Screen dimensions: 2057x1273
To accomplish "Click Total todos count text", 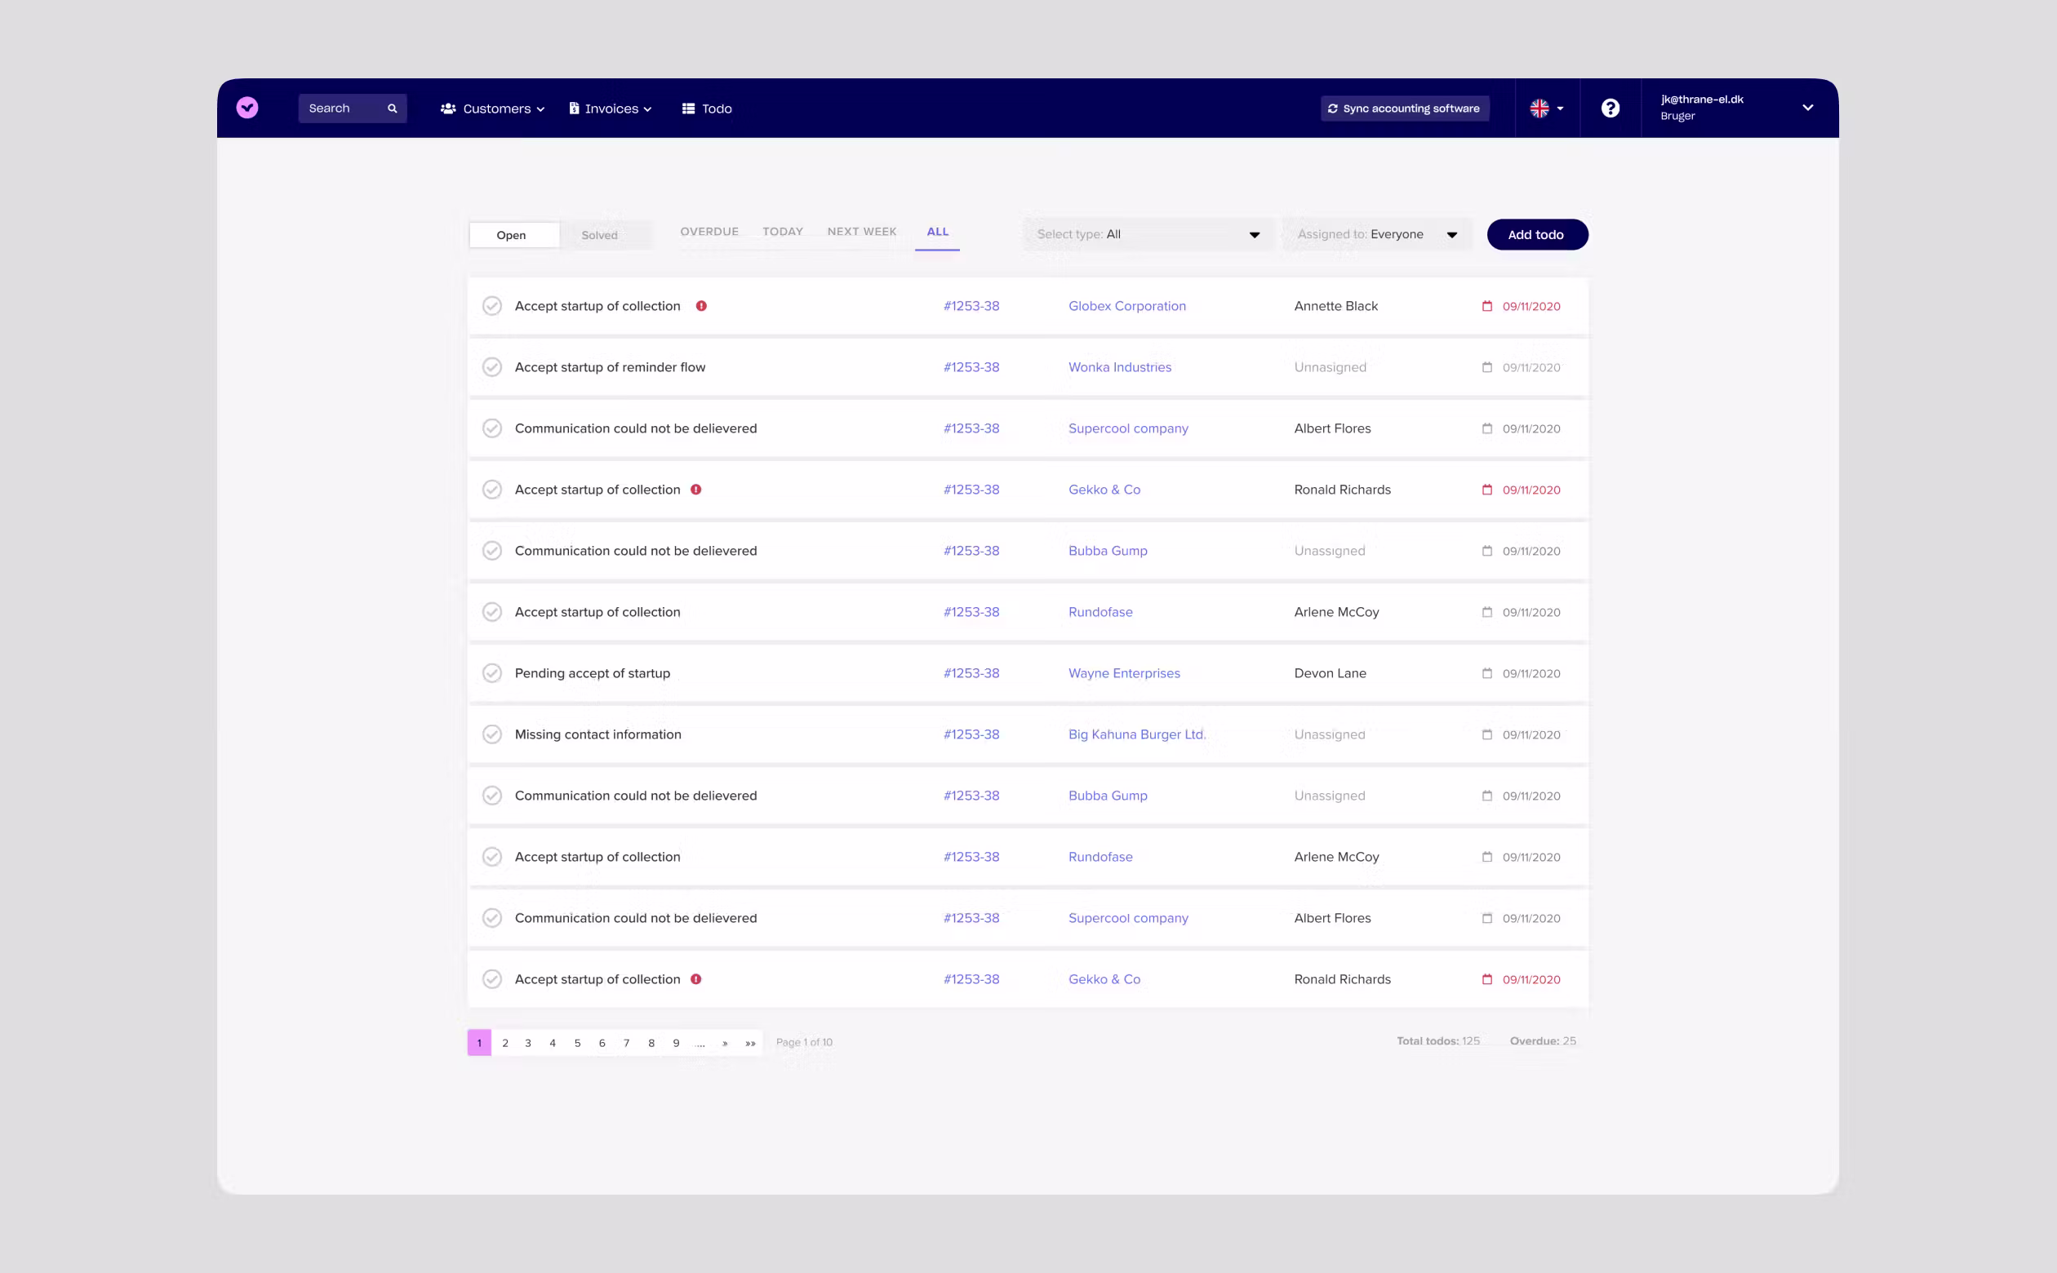I will pyautogui.click(x=1437, y=1041).
